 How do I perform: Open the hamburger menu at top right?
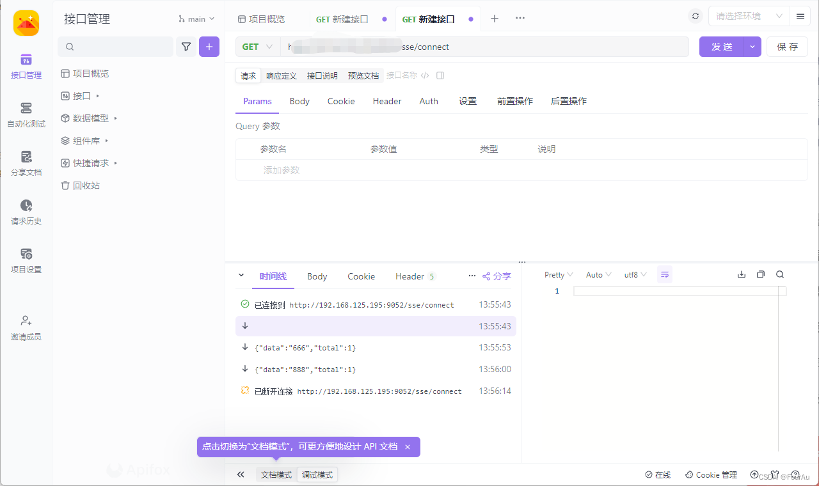[x=800, y=17]
